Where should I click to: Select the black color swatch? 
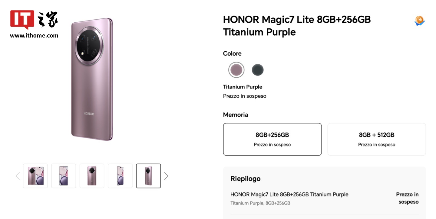[258, 70]
